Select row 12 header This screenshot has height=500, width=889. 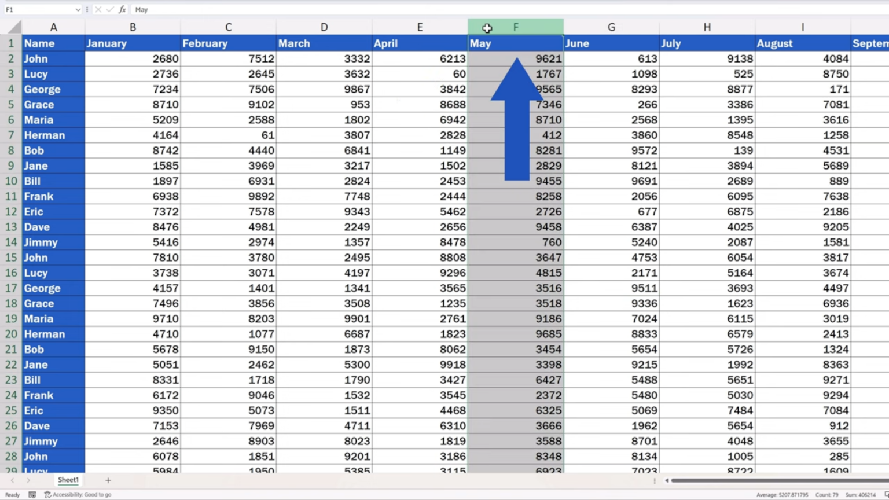(10, 212)
